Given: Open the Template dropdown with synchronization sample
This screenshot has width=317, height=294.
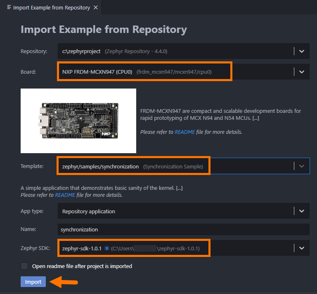Looking at the screenshot, I should tap(184, 166).
